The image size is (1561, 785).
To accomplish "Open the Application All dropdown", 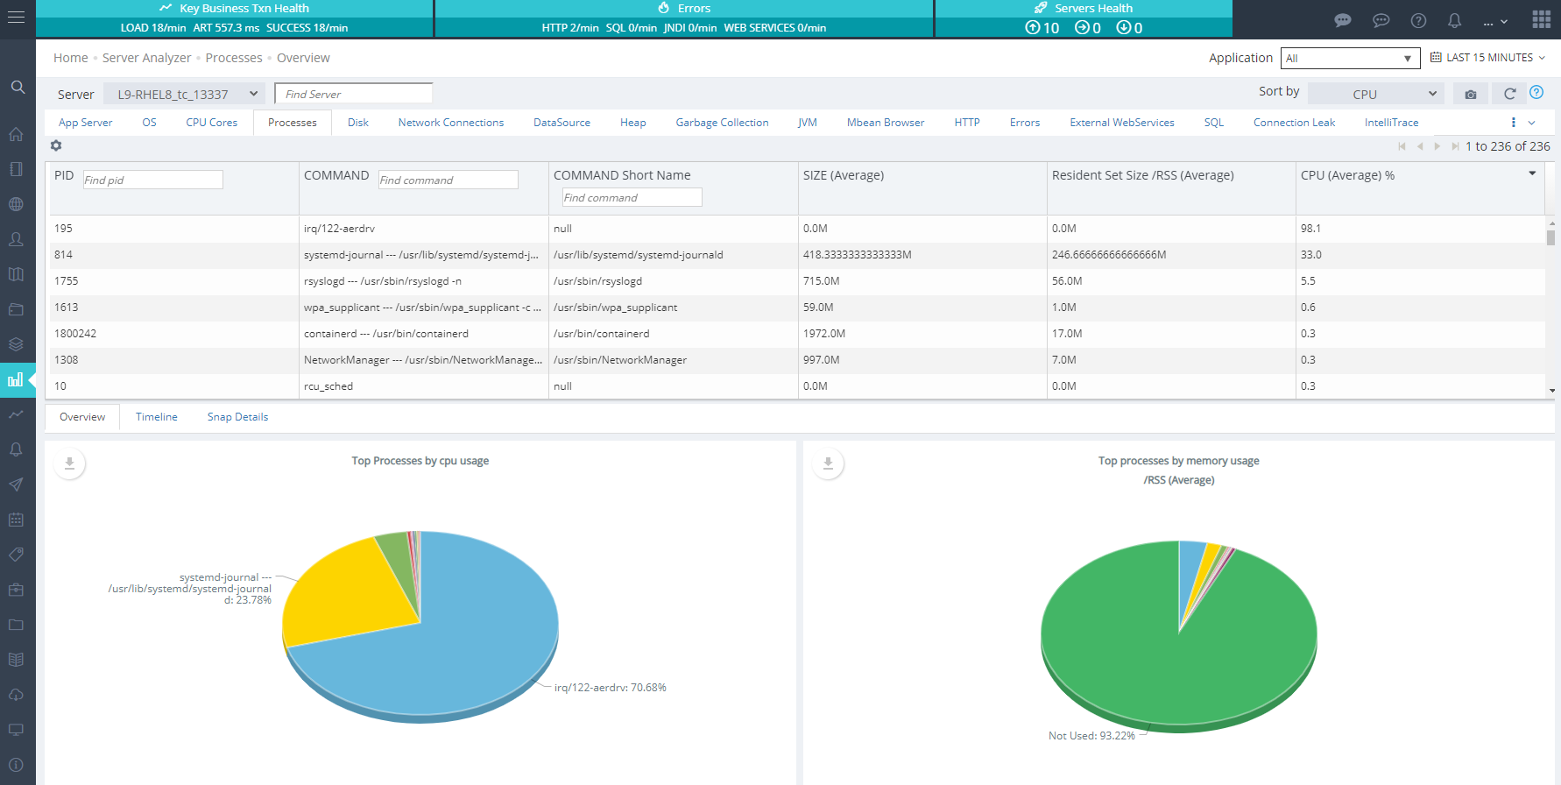I will [1349, 58].
